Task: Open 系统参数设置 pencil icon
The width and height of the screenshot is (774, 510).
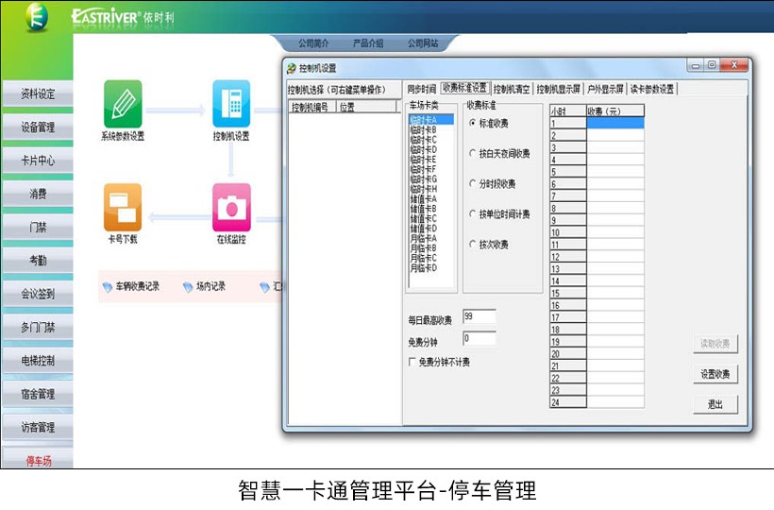Action: tap(123, 104)
